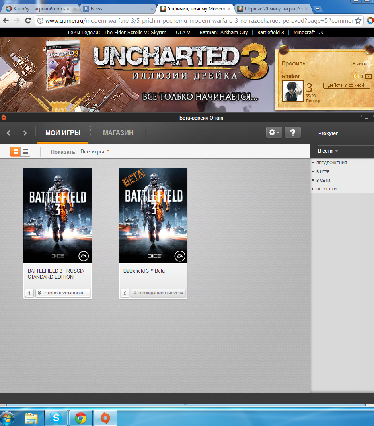The image size is (374, 426).
Task: Go forward in Origin navigation
Action: tap(25, 133)
